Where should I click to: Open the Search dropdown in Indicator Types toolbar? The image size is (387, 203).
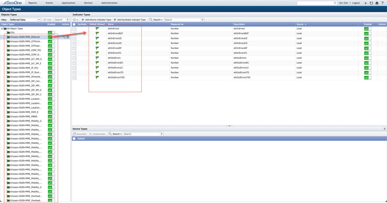(x=156, y=20)
